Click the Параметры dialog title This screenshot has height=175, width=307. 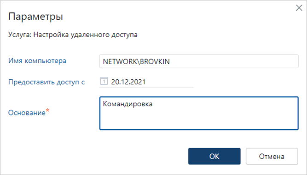point(35,16)
